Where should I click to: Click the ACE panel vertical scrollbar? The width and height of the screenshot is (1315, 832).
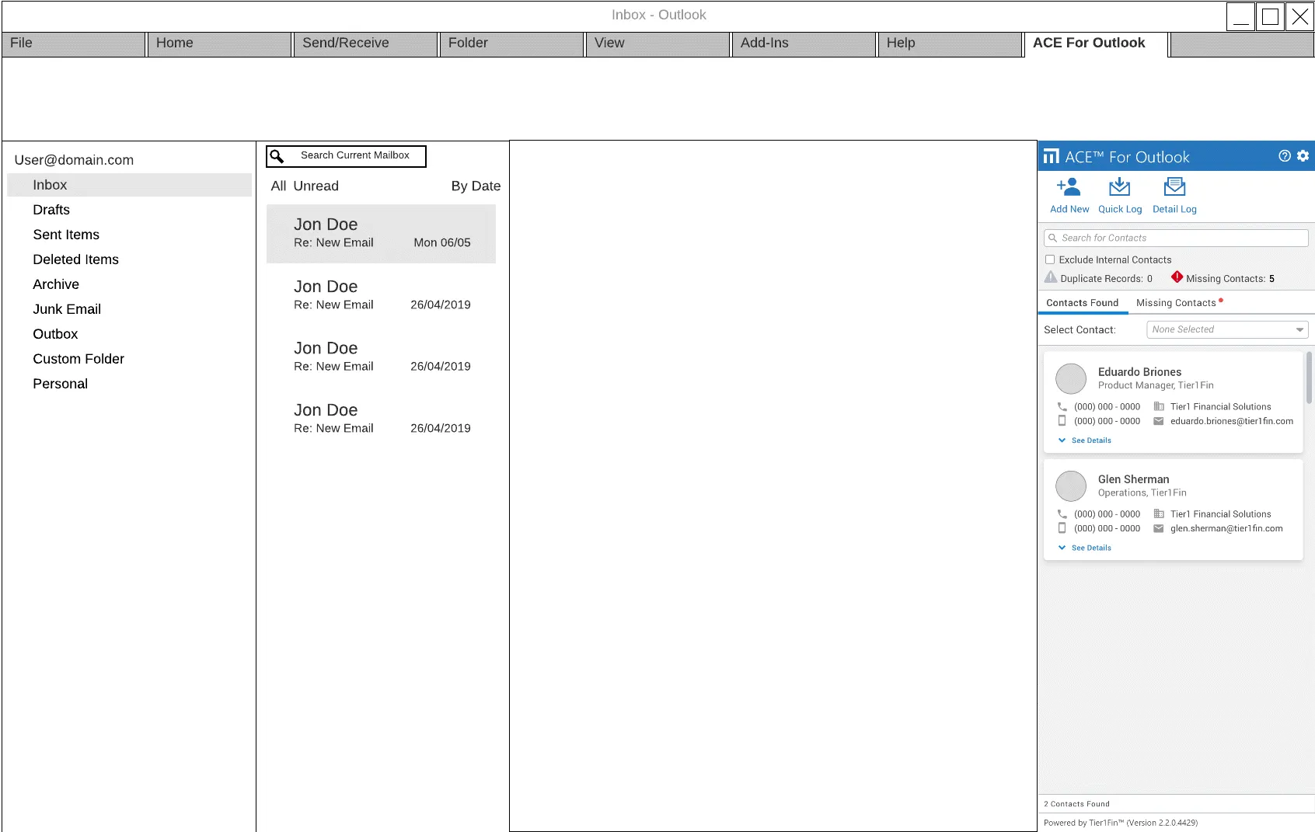point(1310,378)
